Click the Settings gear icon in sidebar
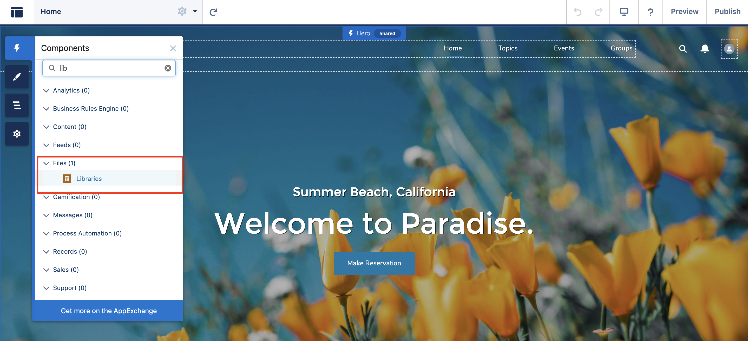Image resolution: width=748 pixels, height=341 pixels. tap(17, 134)
